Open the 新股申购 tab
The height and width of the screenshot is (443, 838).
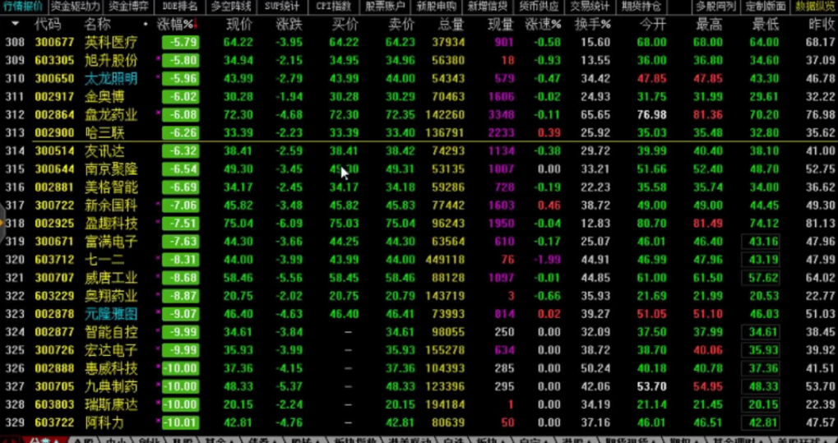(x=437, y=7)
